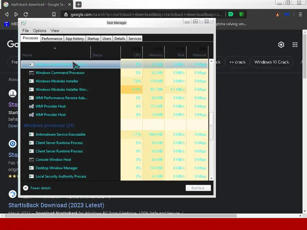Click the process list scroll up arrow
Viewport: 307px width, 230px height.
click(211, 61)
